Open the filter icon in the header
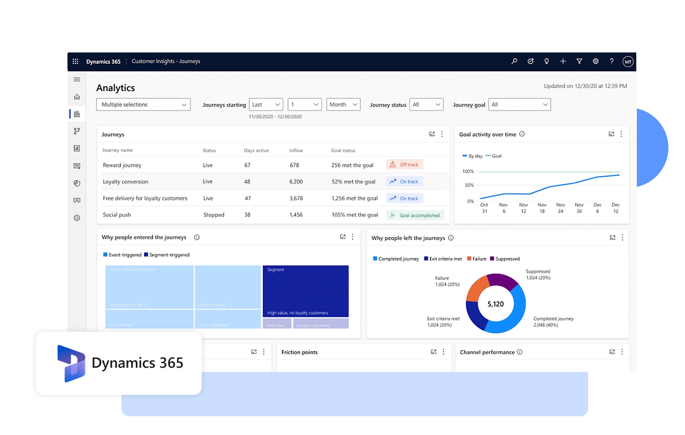The image size is (685, 435). [x=579, y=61]
